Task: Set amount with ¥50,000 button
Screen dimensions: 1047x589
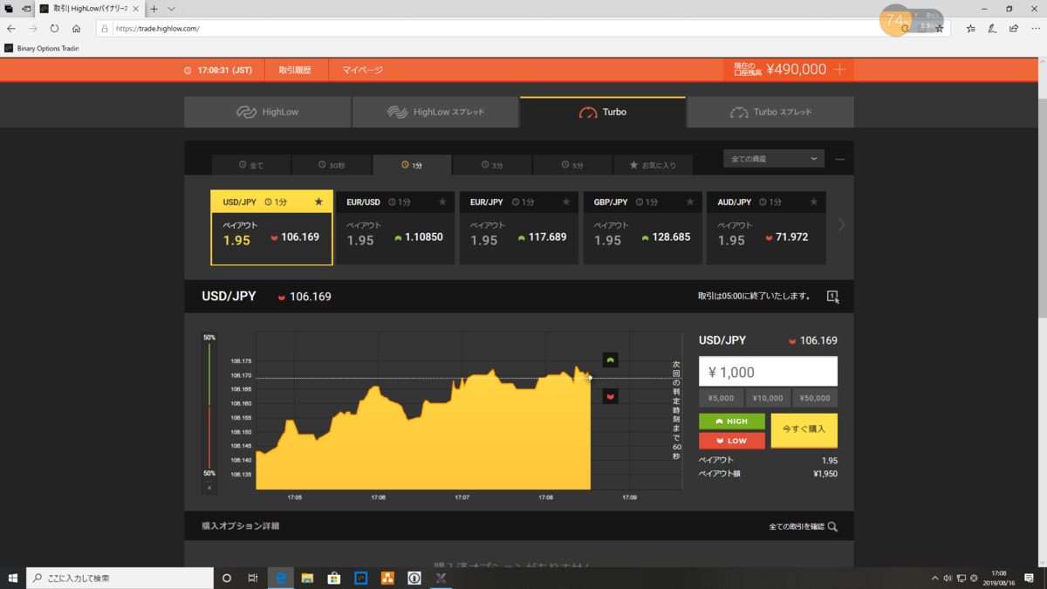Action: (815, 398)
